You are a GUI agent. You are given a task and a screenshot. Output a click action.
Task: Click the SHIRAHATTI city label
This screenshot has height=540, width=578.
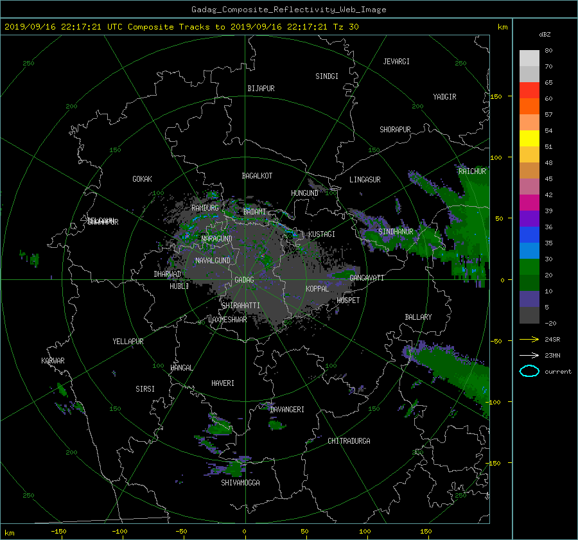point(241,306)
